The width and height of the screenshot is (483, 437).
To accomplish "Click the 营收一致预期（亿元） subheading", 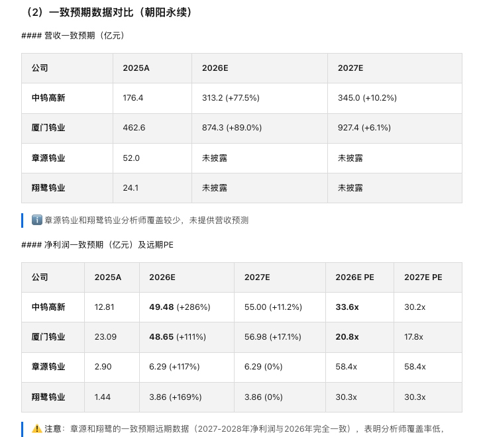I will tap(73, 35).
